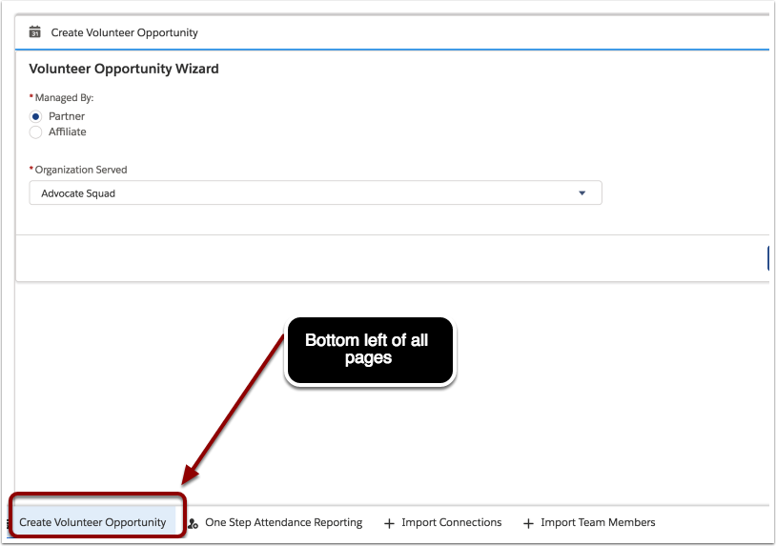Click the person icon beside One Step Attendance Reporting

click(193, 523)
